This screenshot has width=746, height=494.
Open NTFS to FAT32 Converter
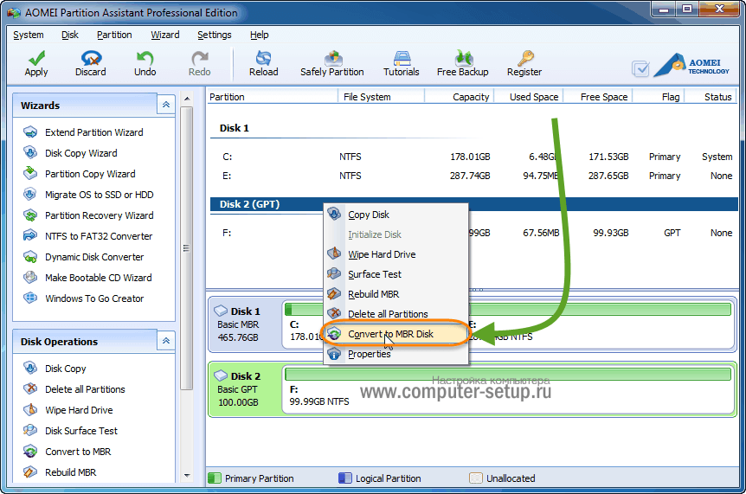pyautogui.click(x=98, y=236)
